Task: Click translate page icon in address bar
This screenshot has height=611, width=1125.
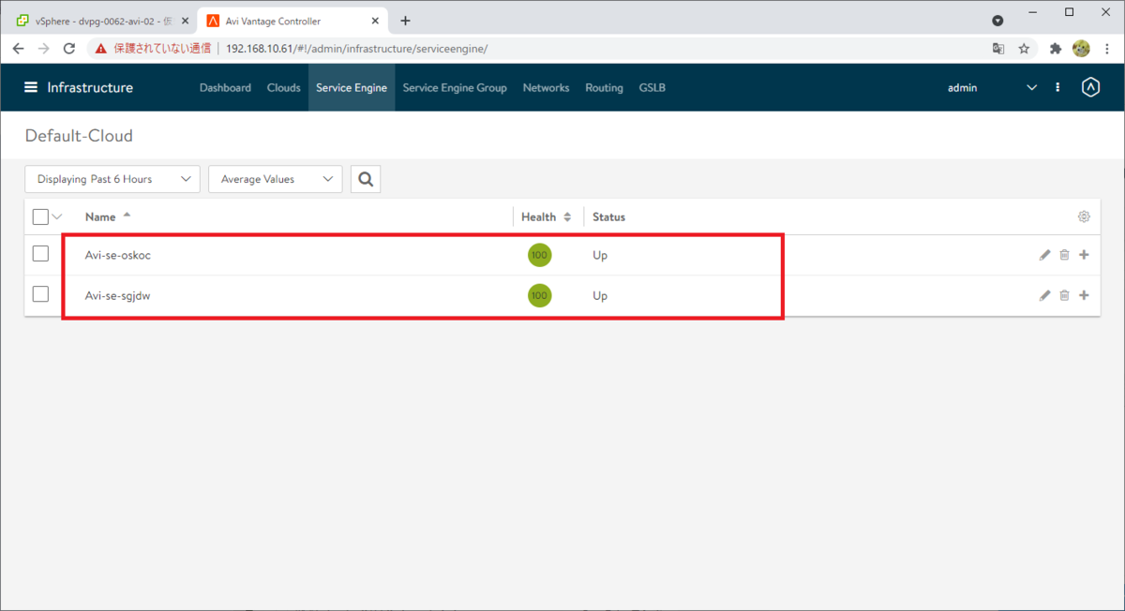Action: pyautogui.click(x=998, y=49)
